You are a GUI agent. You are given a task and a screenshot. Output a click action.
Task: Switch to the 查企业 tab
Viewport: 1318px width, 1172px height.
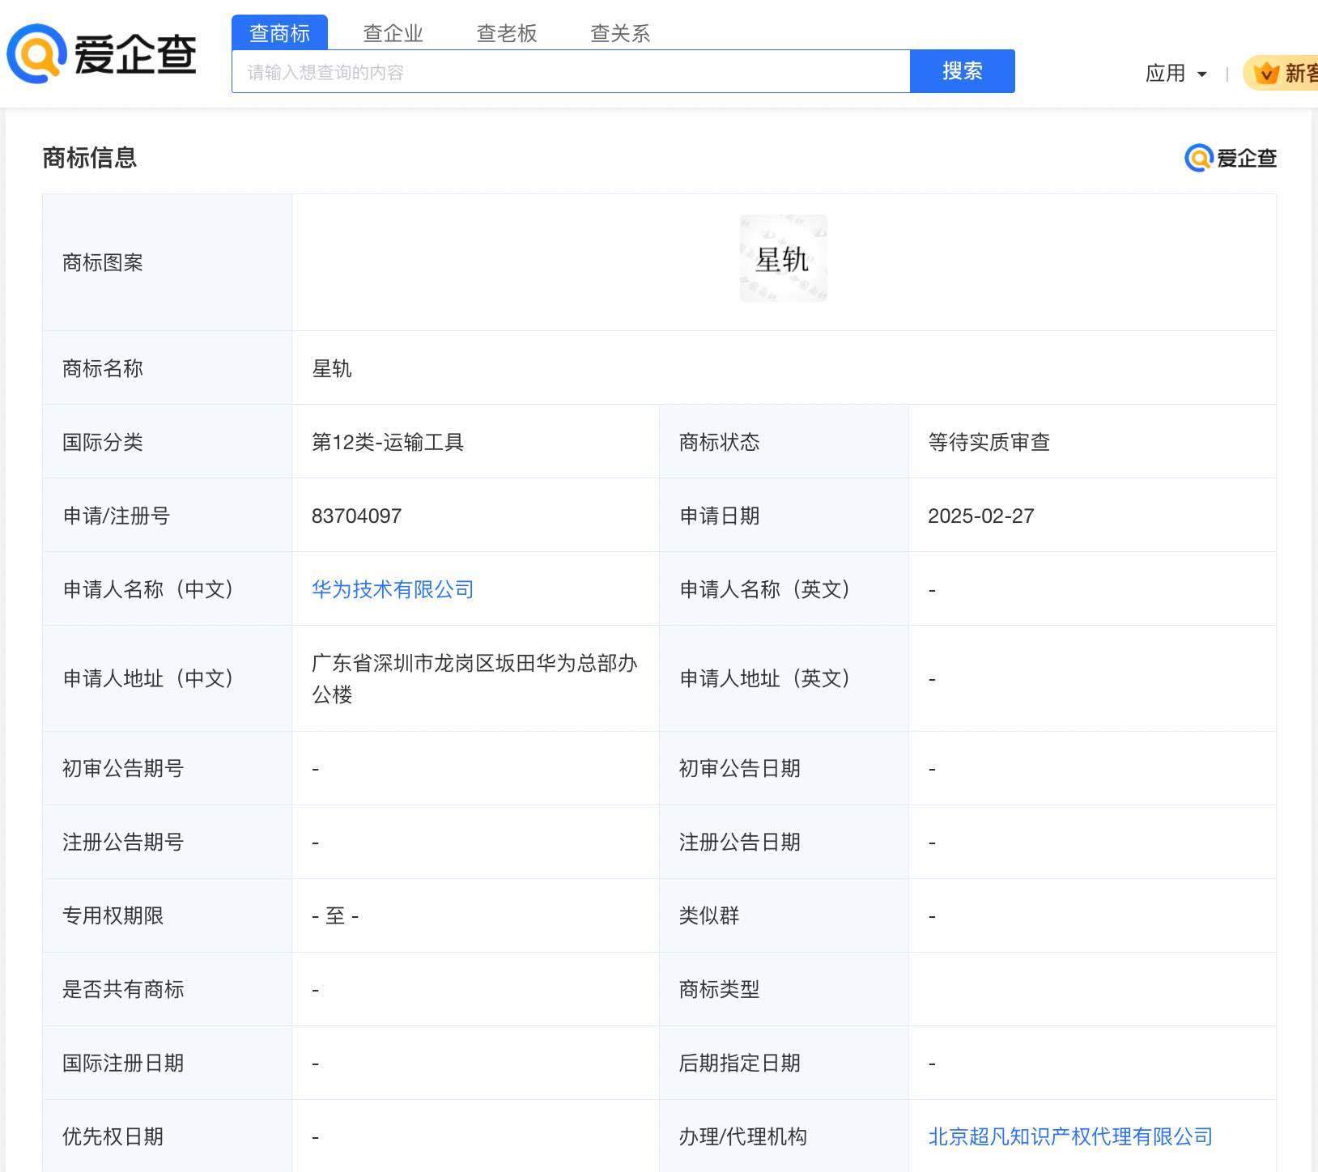393,33
